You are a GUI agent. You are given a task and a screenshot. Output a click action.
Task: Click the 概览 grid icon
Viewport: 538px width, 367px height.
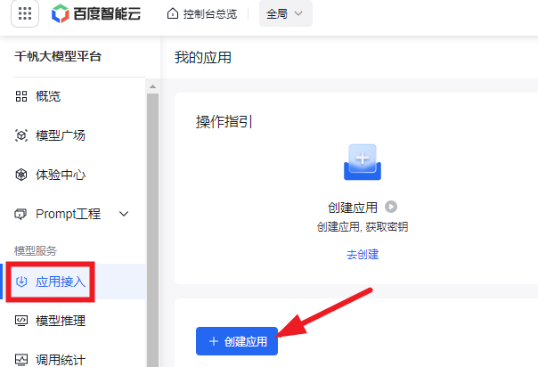21,96
